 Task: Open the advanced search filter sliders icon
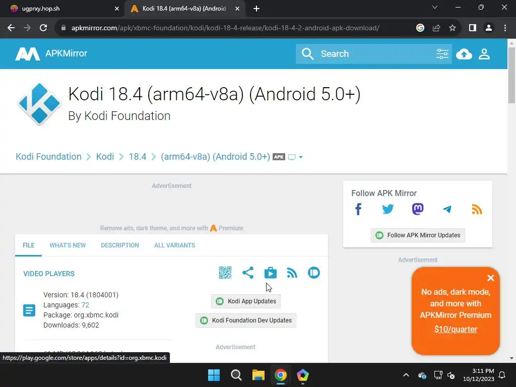coord(442,53)
